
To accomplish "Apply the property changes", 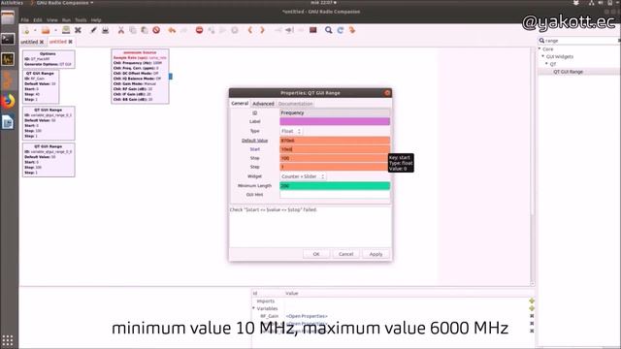I will point(376,254).
